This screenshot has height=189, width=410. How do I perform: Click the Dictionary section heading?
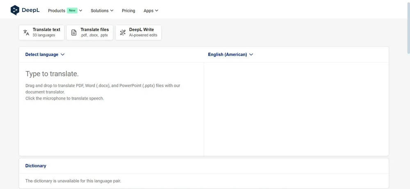[36, 166]
